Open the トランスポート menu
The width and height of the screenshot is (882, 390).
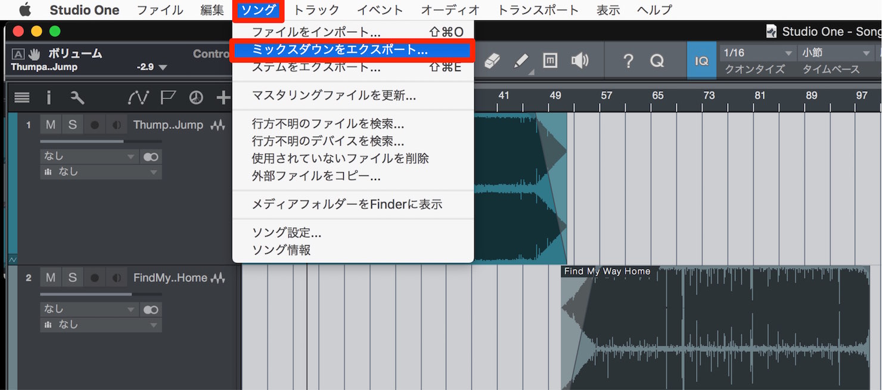tap(538, 10)
